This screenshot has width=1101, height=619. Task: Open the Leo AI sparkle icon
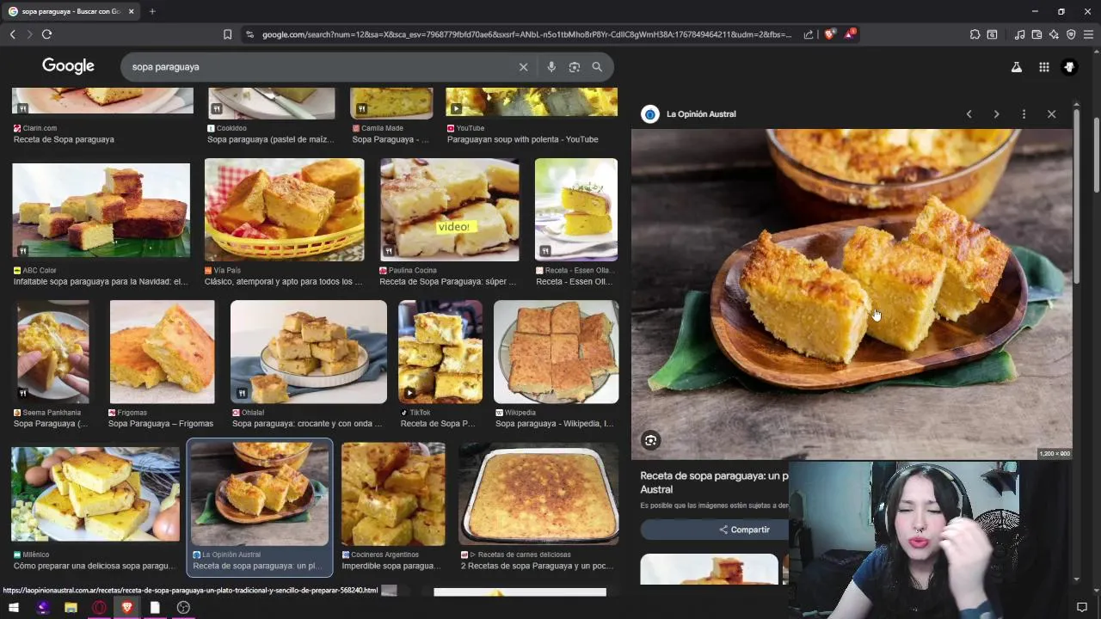click(x=1054, y=34)
